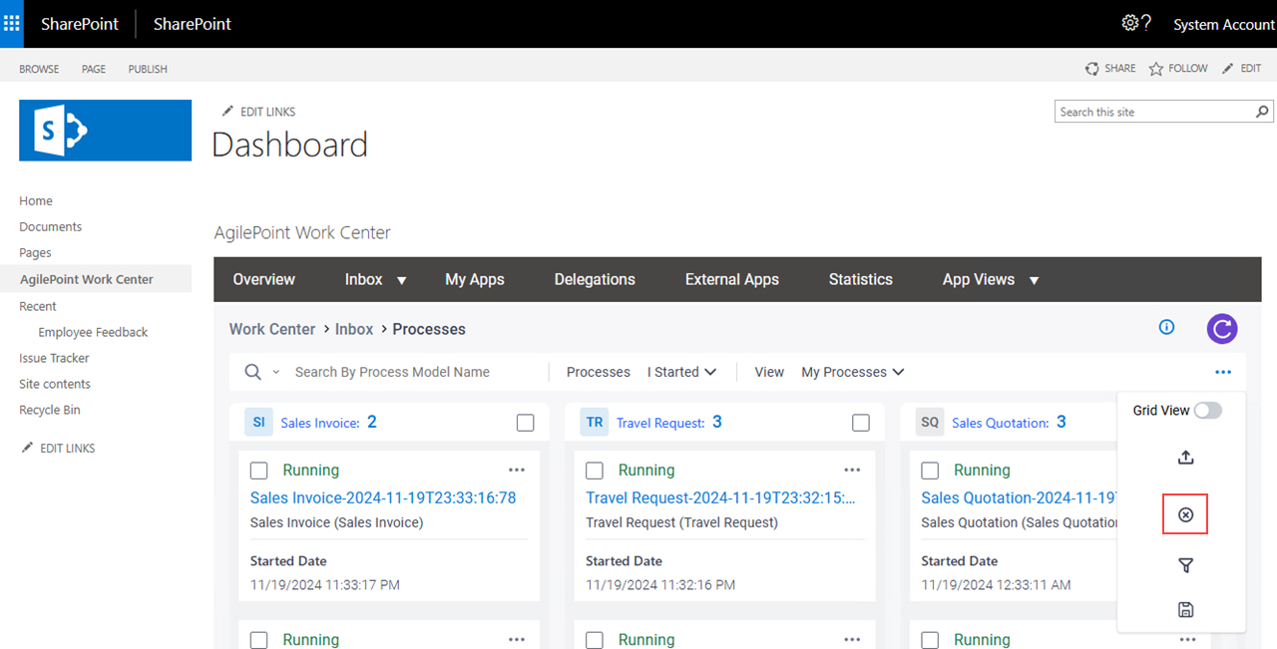Open the Sales Quotation-2024-11-19 process link
The width and height of the screenshot is (1277, 649).
pos(1019,497)
